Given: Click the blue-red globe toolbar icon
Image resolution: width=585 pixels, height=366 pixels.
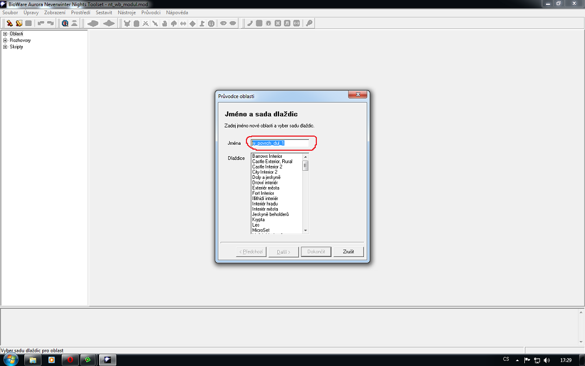Looking at the screenshot, I should (x=65, y=23).
